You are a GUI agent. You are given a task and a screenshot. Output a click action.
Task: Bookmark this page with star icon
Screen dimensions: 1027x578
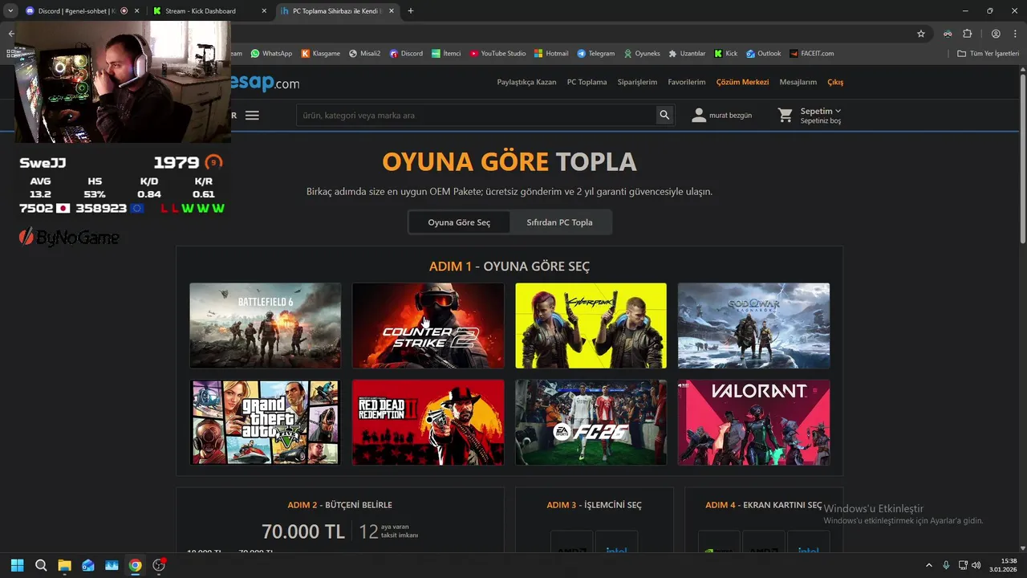pos(921,34)
